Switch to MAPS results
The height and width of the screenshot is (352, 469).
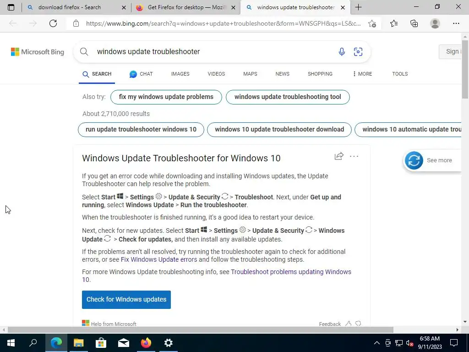pyautogui.click(x=250, y=74)
